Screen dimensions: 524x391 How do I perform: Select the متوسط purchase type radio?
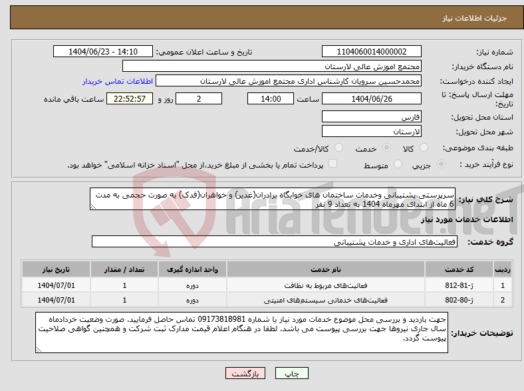pos(398,164)
